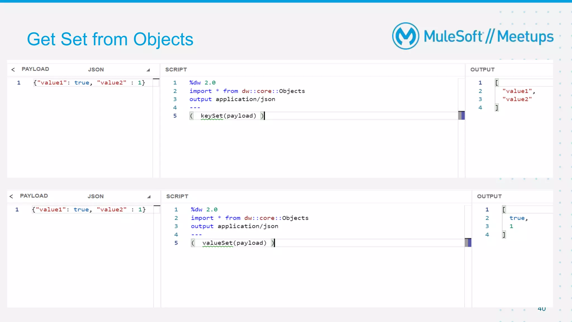Click 'import * from dw::core::Objects' in bottom script

tap(250, 218)
